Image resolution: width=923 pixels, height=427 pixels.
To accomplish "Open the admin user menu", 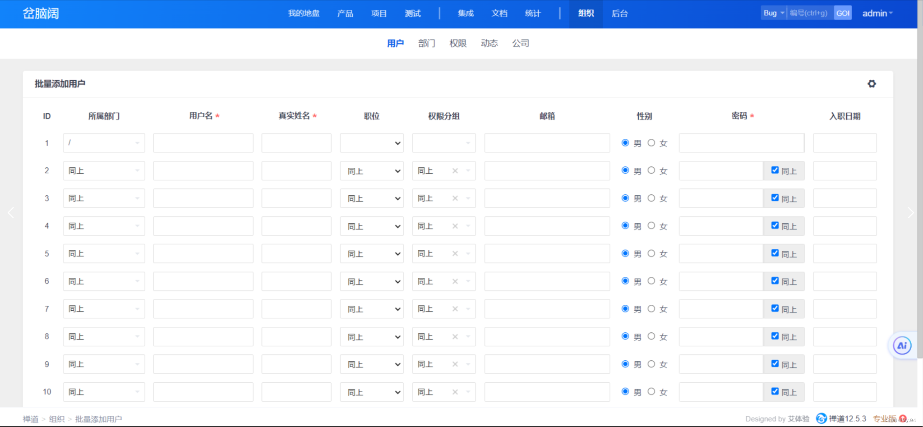I will click(877, 13).
